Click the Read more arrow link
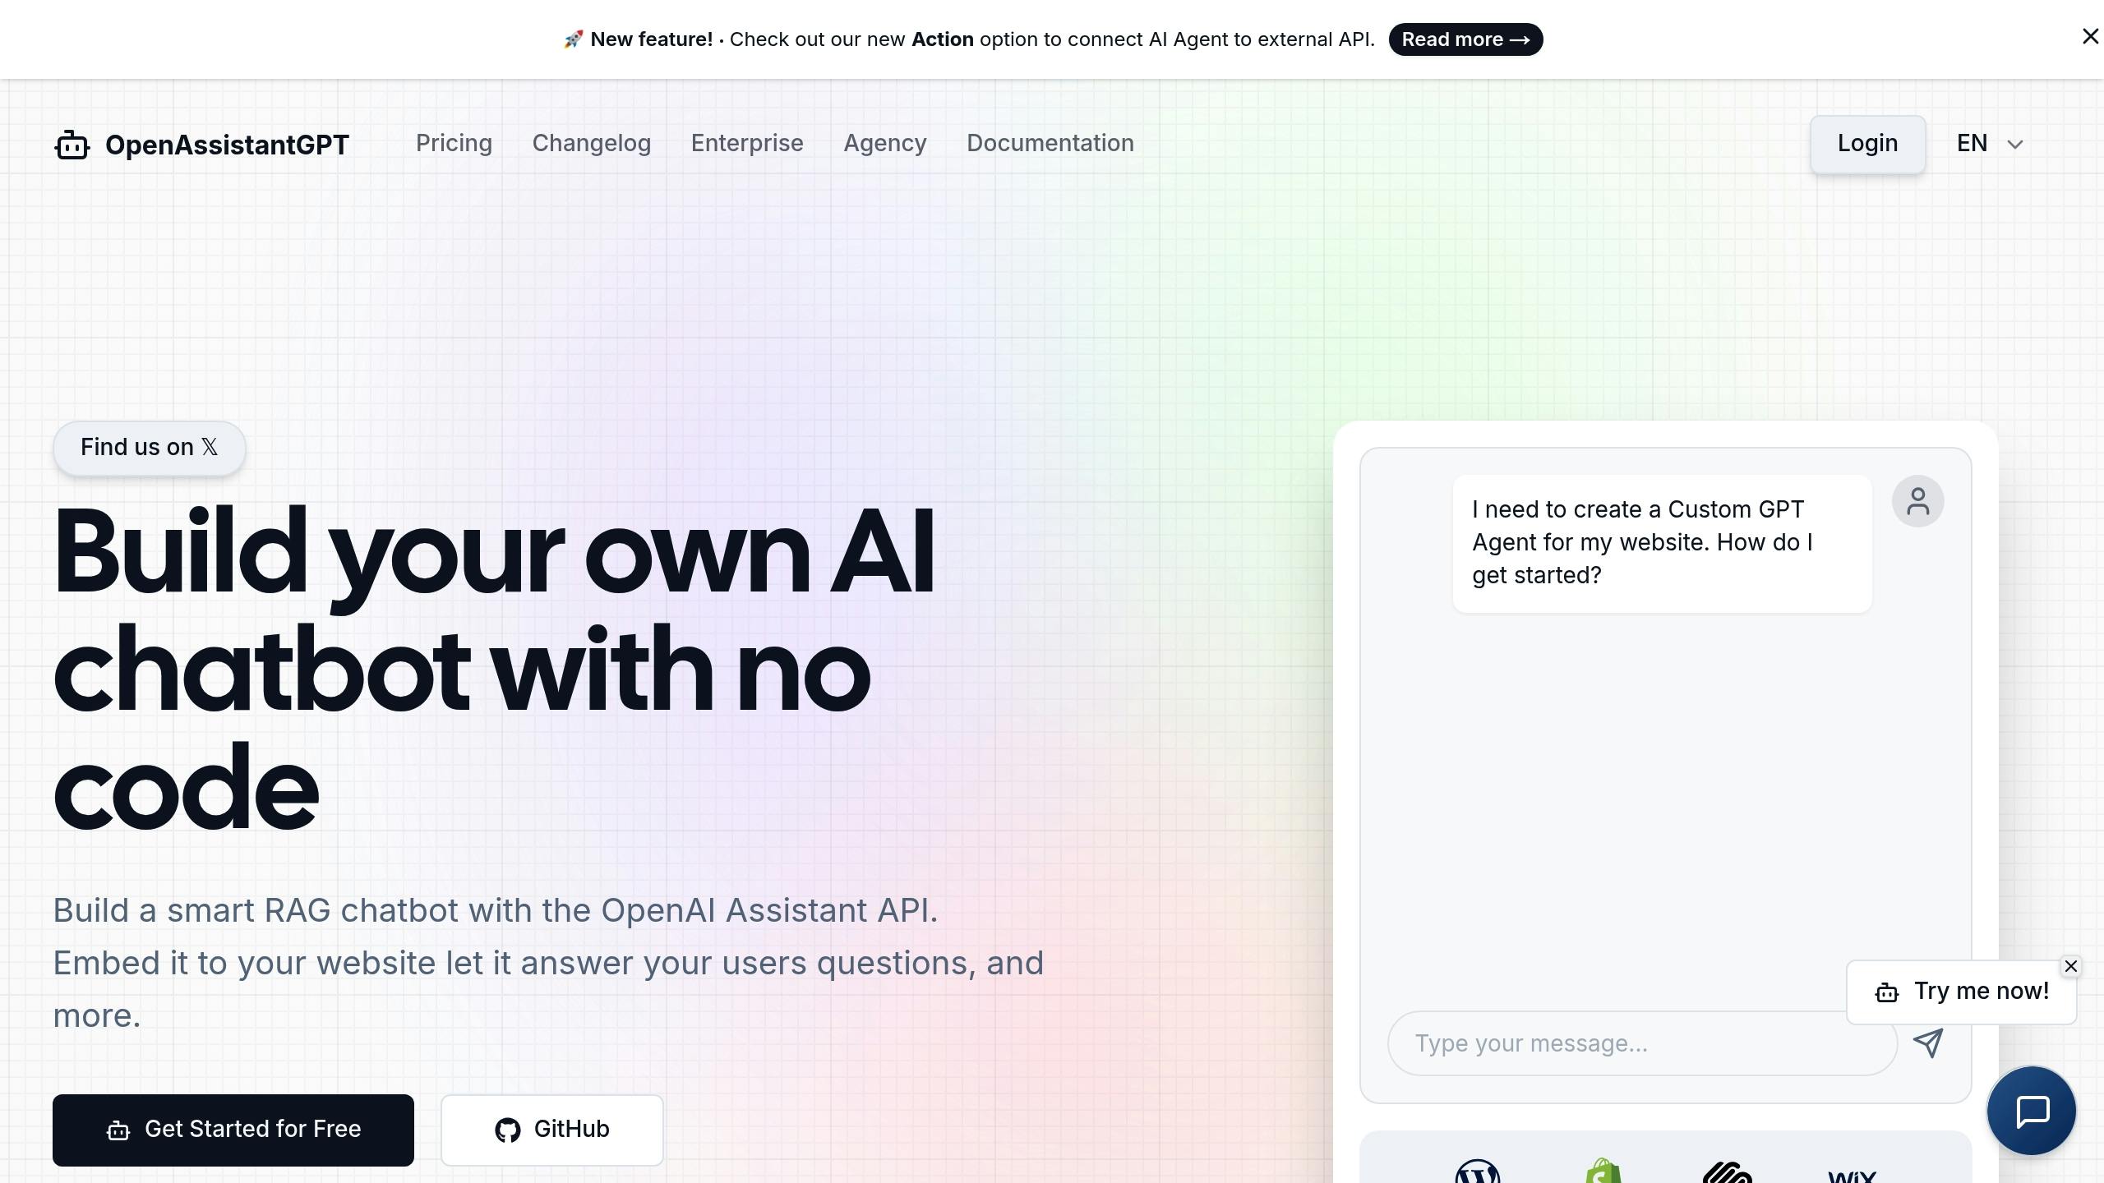Viewport: 2104px width, 1183px height. (x=1465, y=39)
